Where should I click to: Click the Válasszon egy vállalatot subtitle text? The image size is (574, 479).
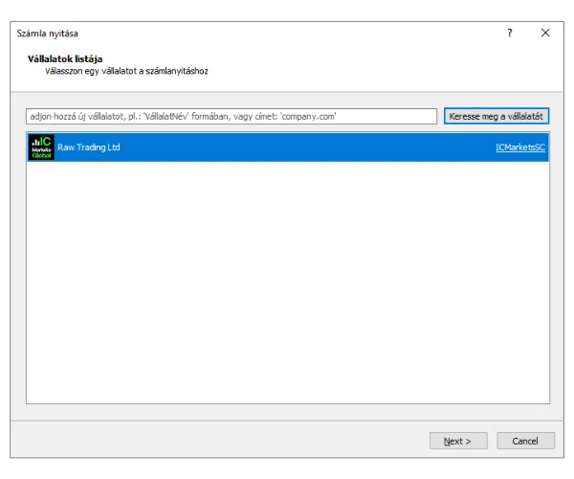tap(126, 71)
